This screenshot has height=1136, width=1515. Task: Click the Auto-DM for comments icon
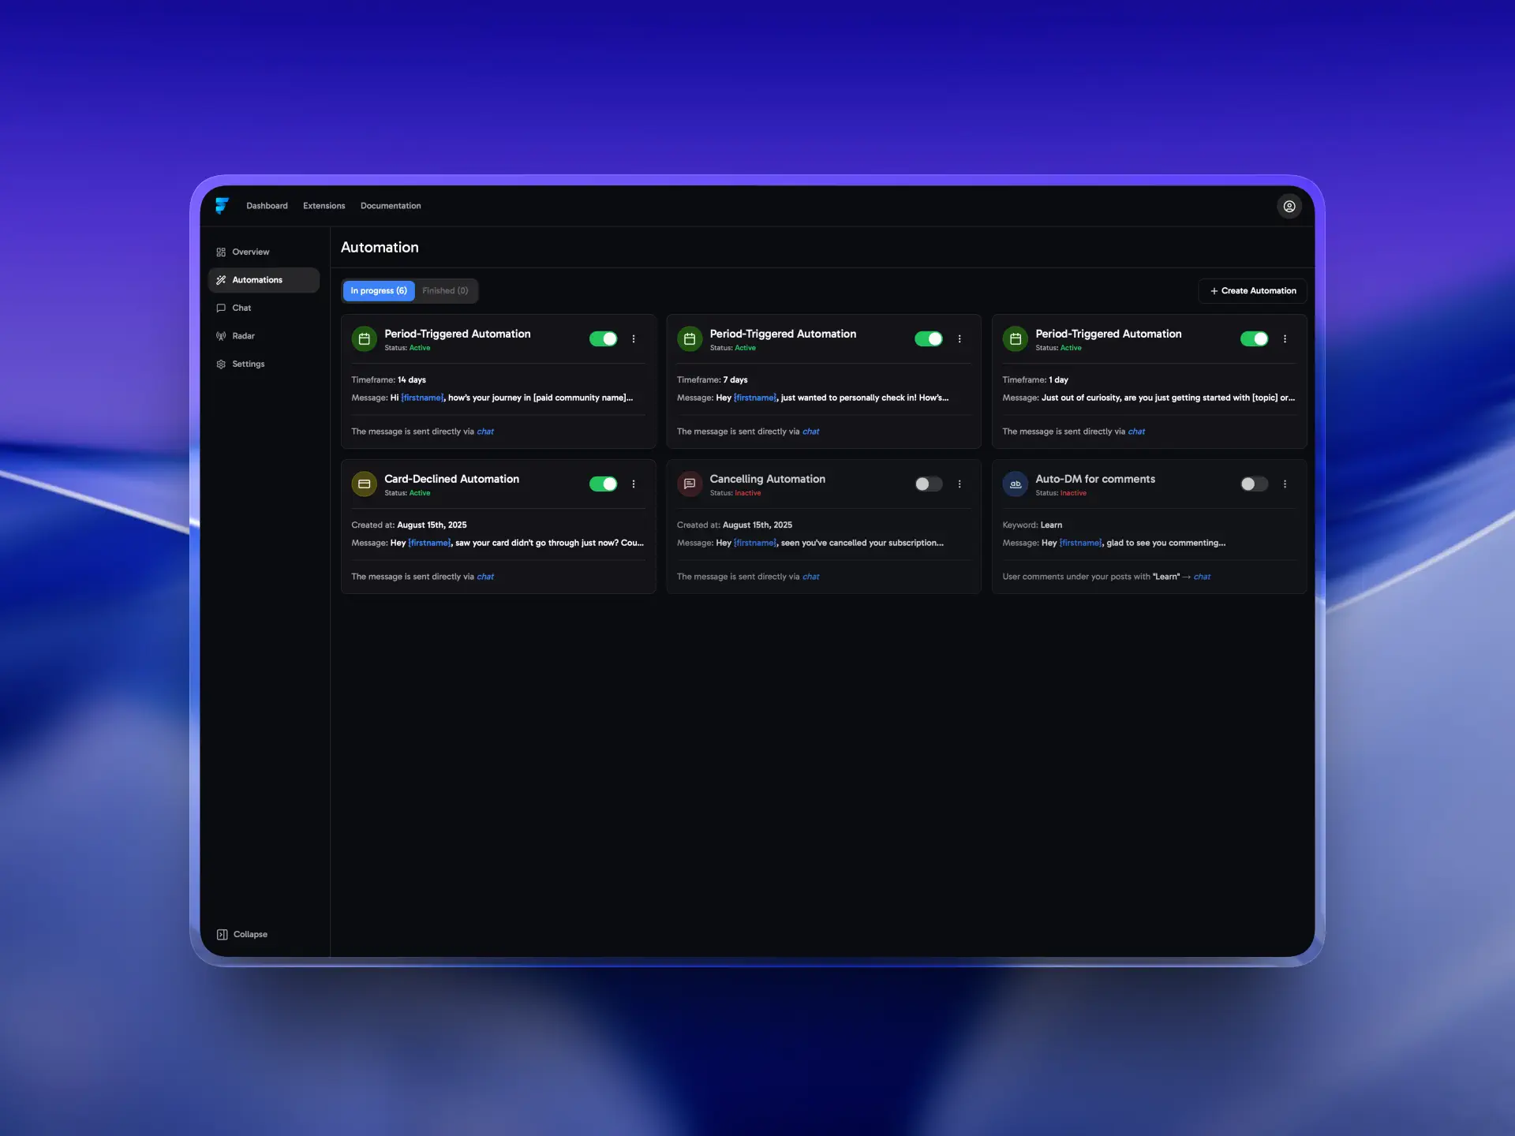(x=1015, y=484)
